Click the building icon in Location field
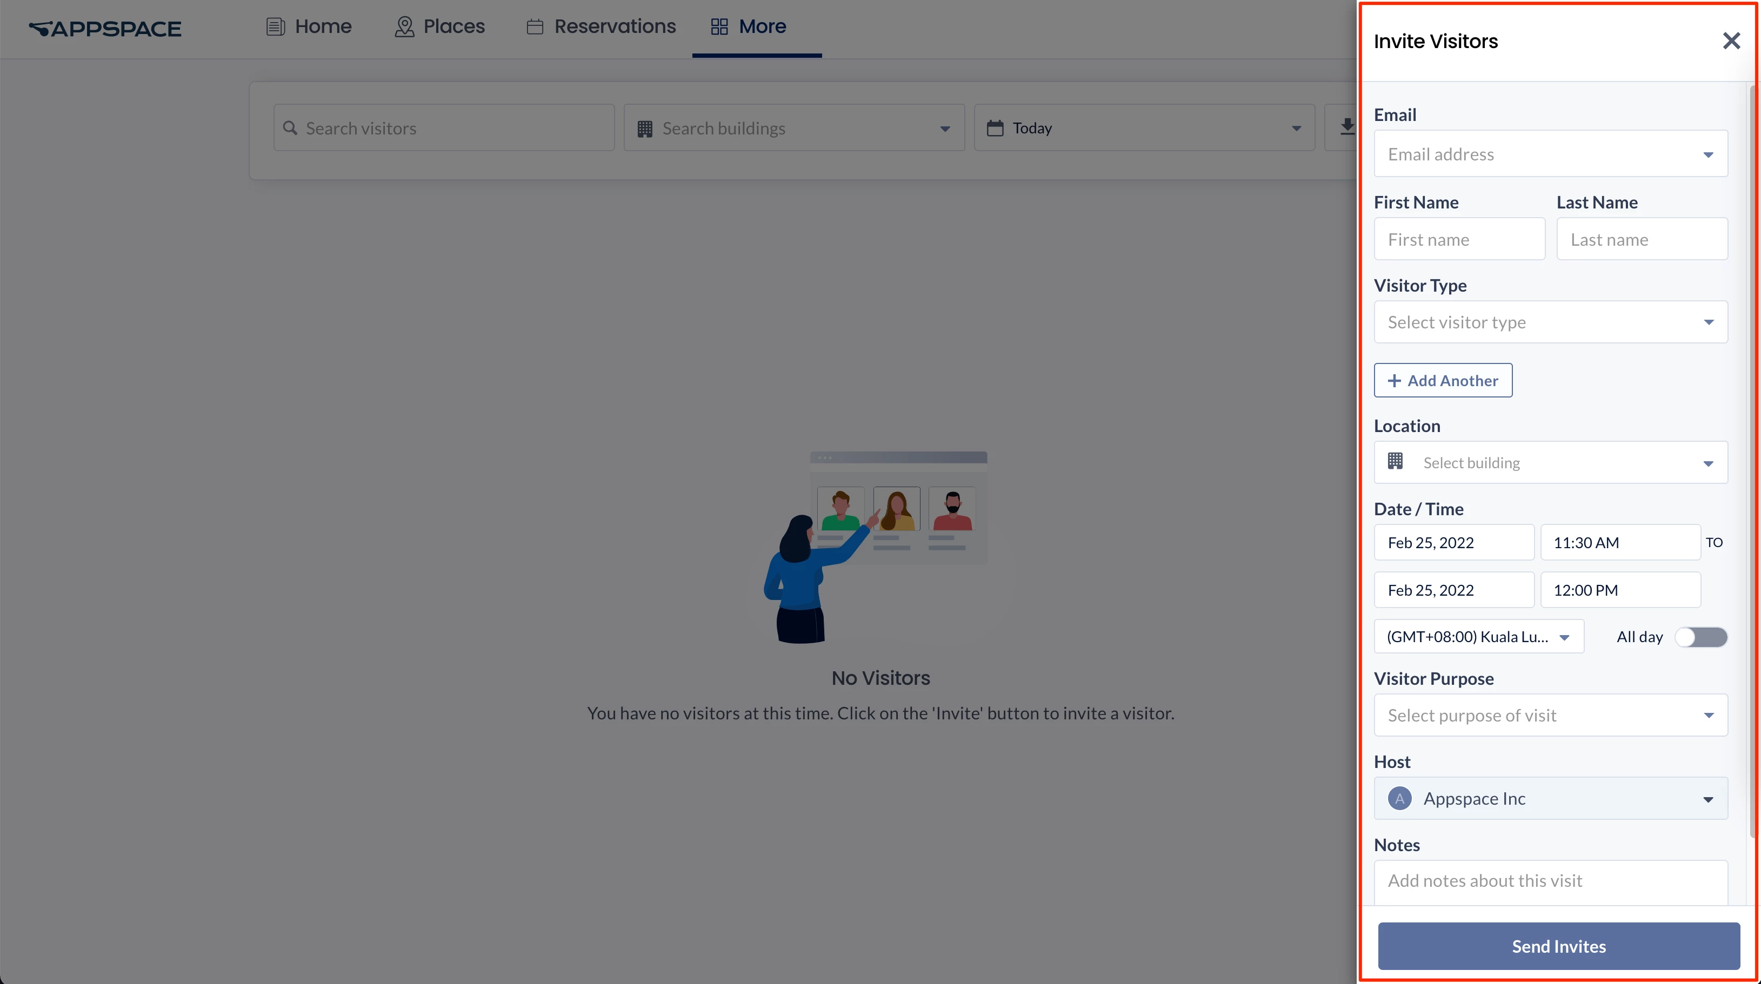Viewport: 1761px width, 984px height. [x=1395, y=462]
